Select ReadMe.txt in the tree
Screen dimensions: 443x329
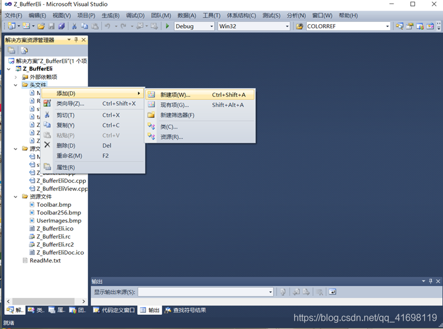tap(45, 260)
